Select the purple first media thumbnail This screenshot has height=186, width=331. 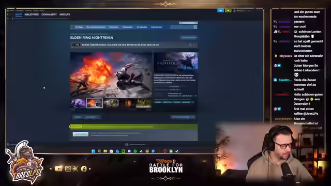pos(78,103)
